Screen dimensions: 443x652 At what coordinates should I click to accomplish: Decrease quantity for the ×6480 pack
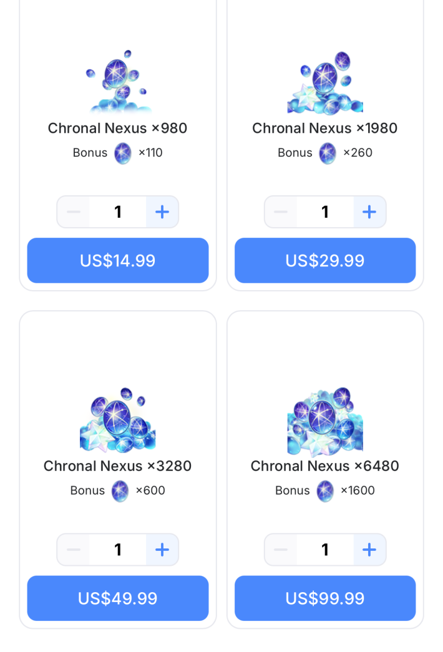[281, 550]
